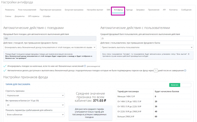Click info icon next to cash trips option
Viewport: 197px width, 122px height.
pos(85,66)
